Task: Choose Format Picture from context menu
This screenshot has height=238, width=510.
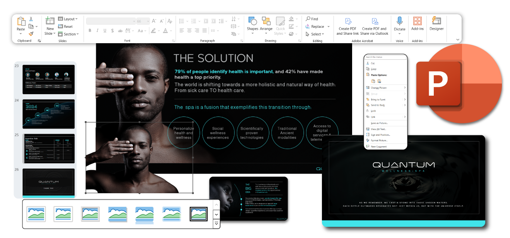Action: [379, 140]
